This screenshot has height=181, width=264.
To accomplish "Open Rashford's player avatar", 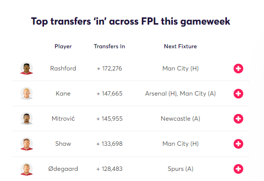I will [27, 69].
